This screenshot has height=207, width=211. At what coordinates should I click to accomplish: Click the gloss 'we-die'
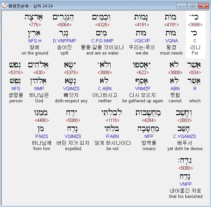coord(142,53)
